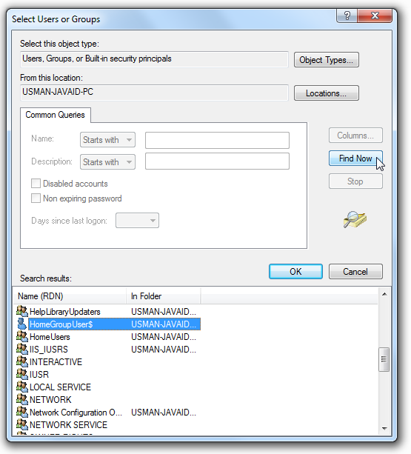411x454 pixels.
Task: Confirm selection with the OK button
Action: [x=295, y=272]
